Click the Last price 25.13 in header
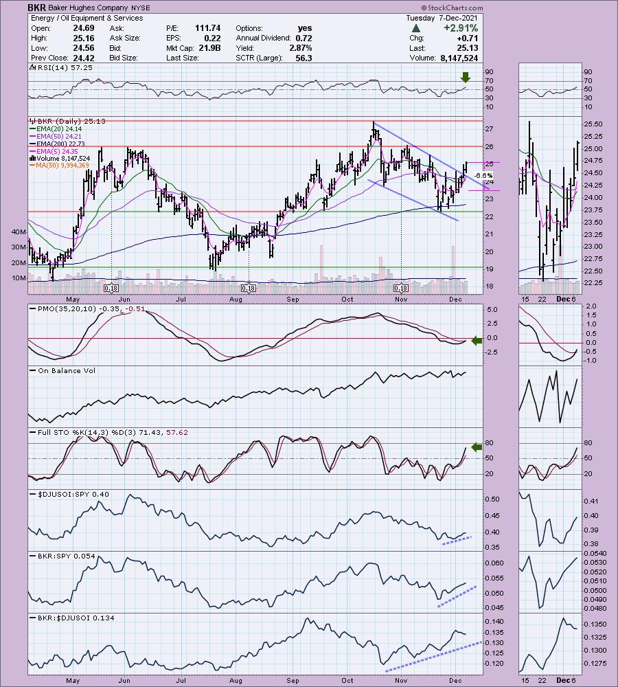 click(467, 48)
